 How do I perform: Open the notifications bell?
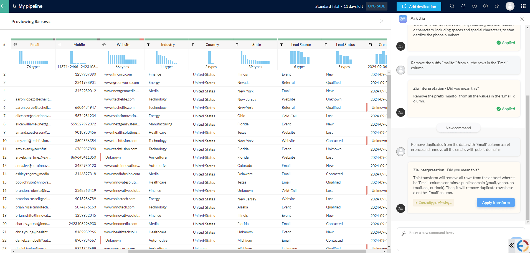click(463, 6)
